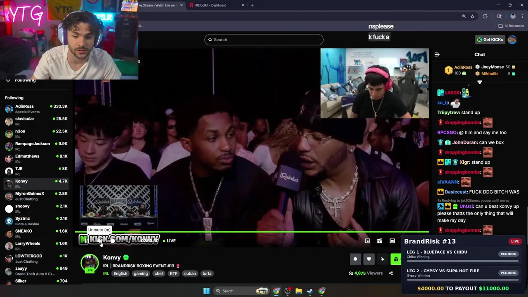
Task: Click the cuban tag
Action: pos(190,273)
